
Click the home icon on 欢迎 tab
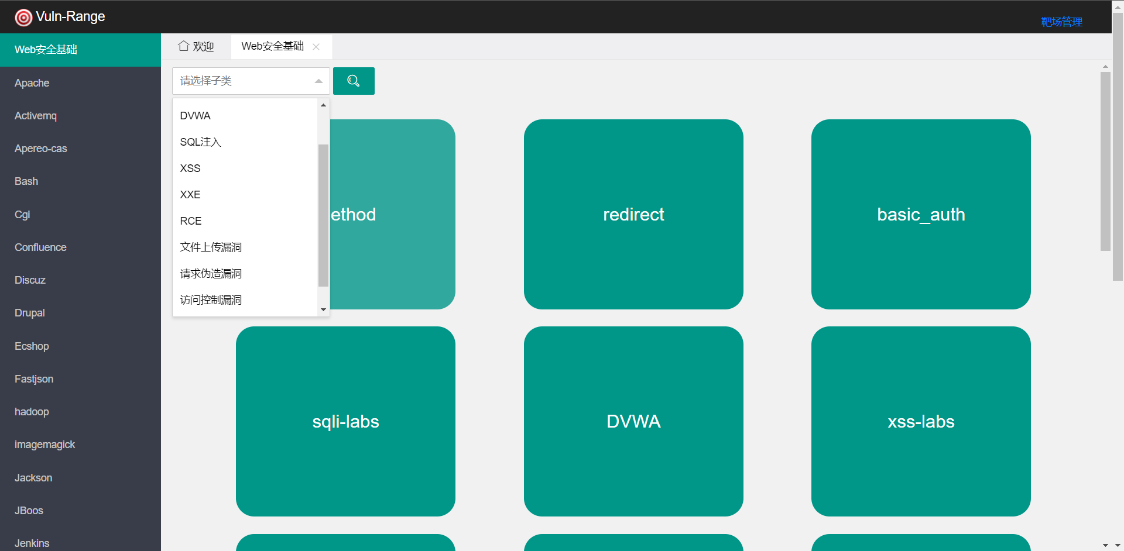(184, 46)
